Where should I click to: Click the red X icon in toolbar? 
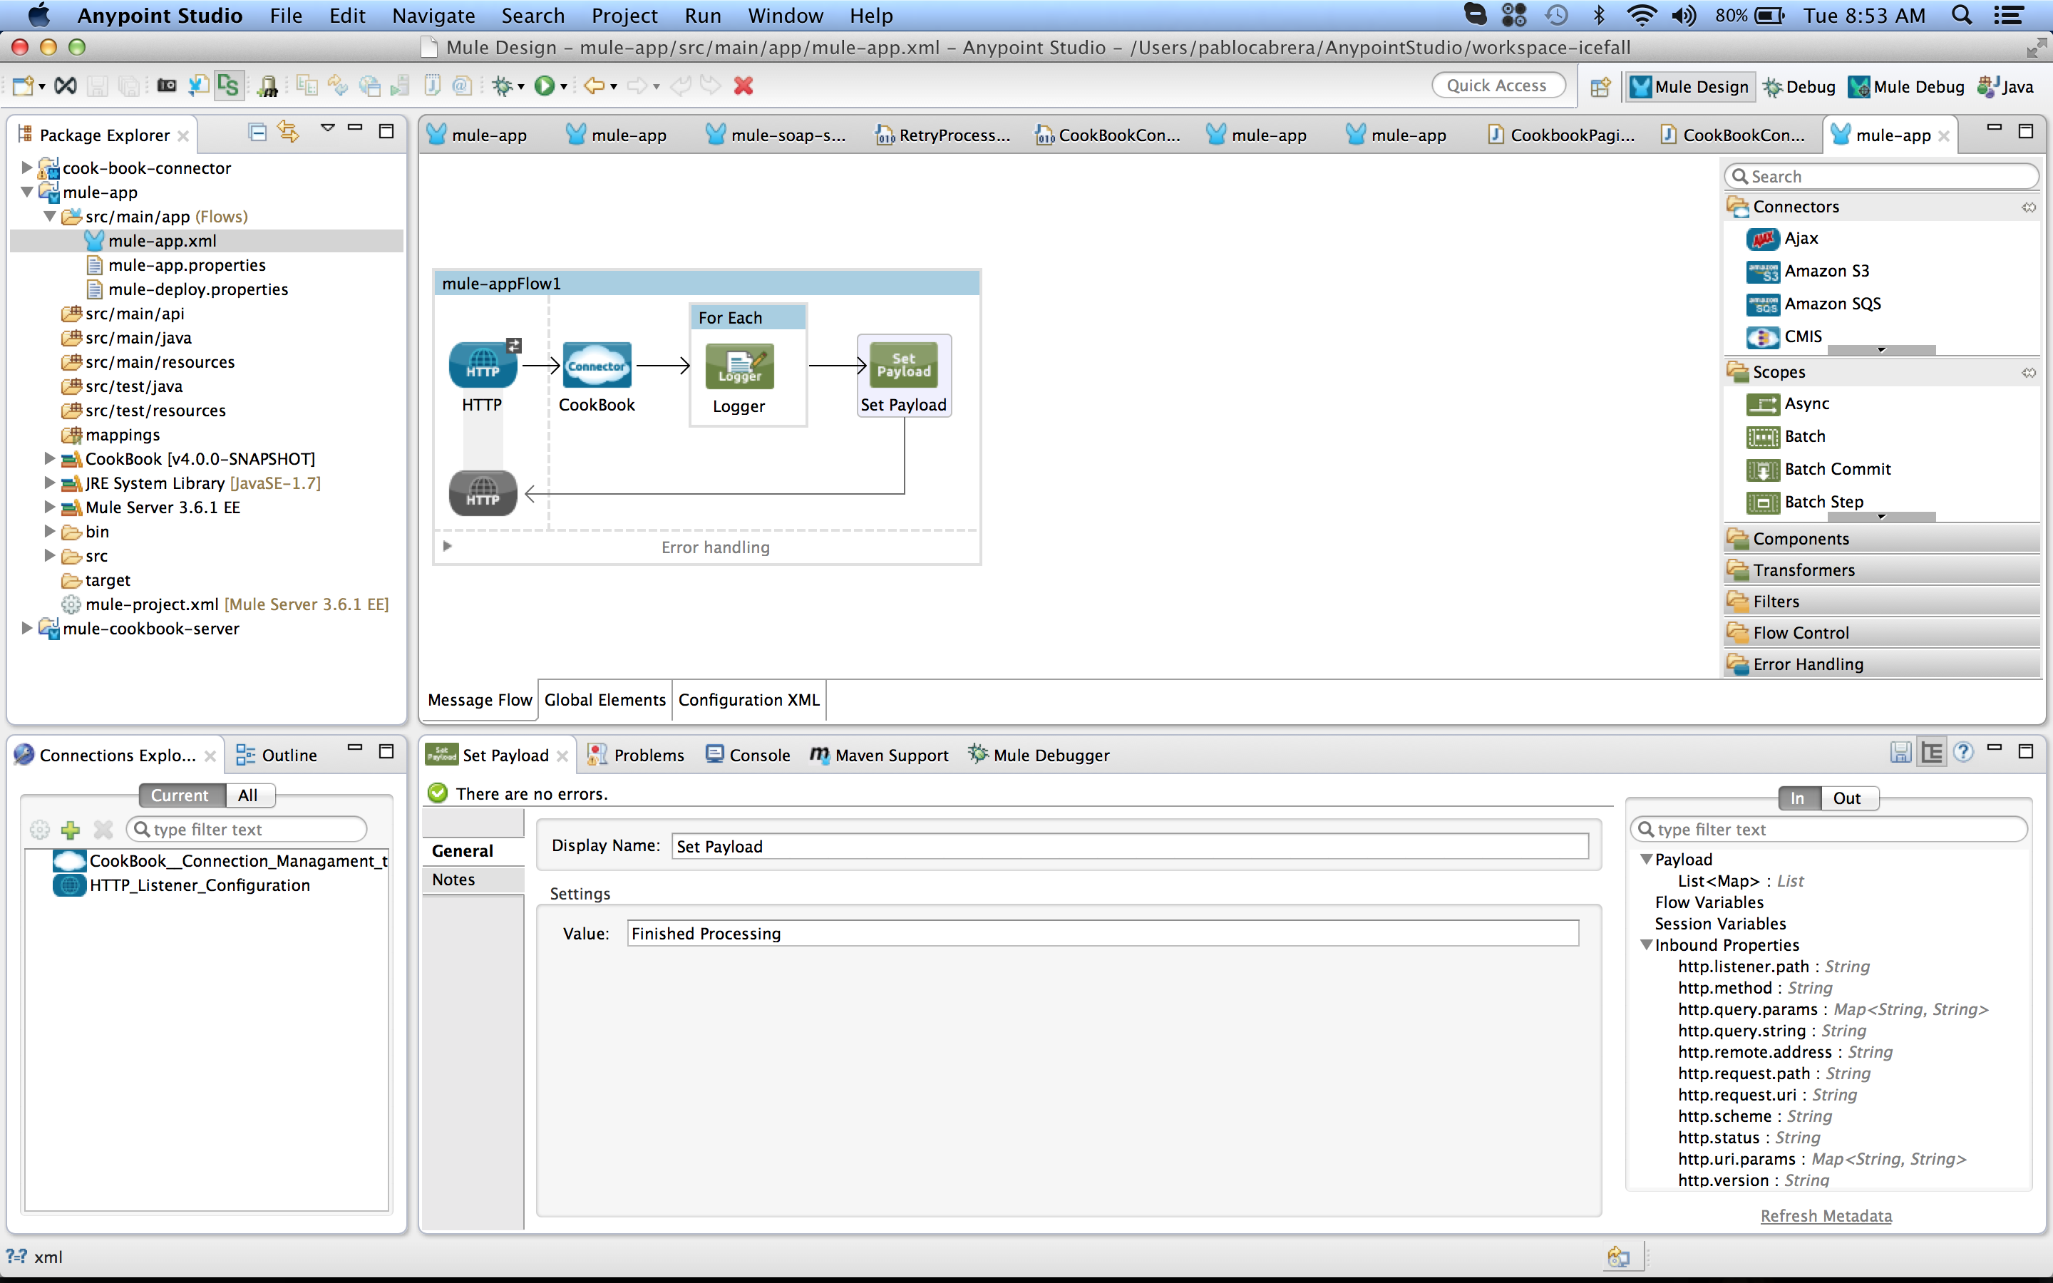coord(743,86)
